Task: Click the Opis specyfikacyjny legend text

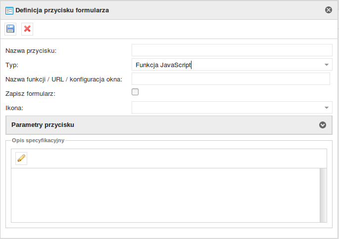Action: pyautogui.click(x=38, y=140)
